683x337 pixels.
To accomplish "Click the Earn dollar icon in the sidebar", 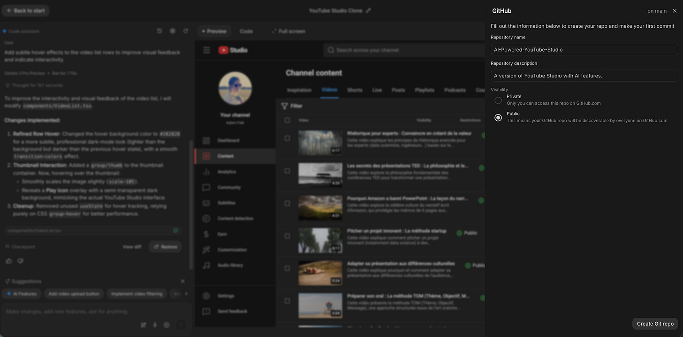I will coord(206,234).
